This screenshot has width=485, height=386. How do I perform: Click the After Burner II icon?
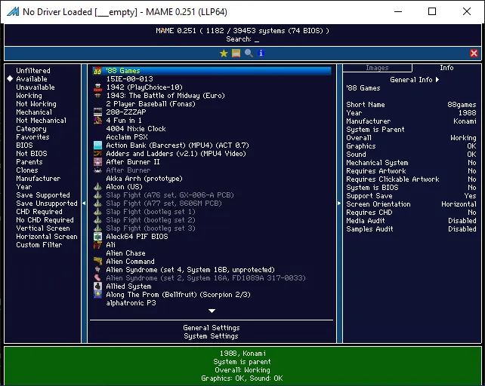pyautogui.click(x=97, y=162)
